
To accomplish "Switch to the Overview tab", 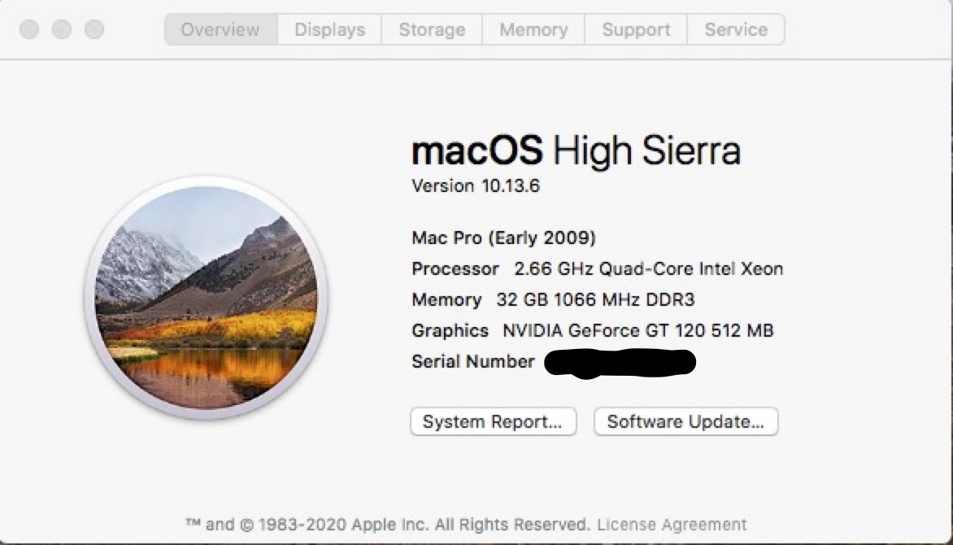I will tap(220, 30).
